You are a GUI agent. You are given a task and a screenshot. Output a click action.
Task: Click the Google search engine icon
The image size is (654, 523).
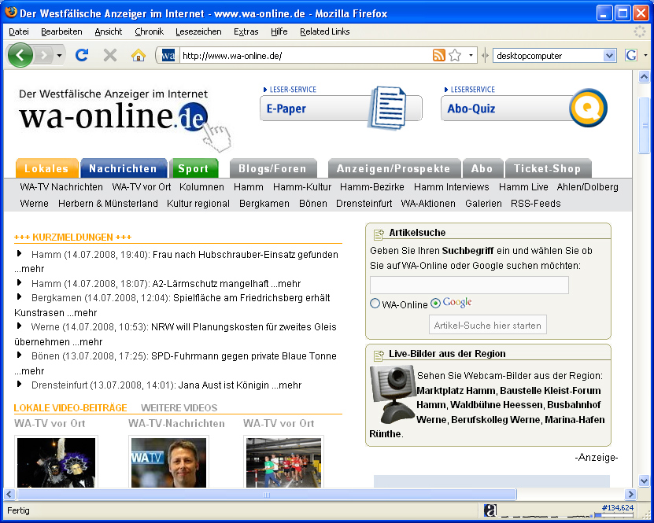631,55
